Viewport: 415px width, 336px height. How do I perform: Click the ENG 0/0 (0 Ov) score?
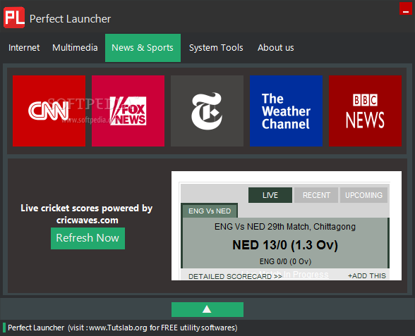[x=285, y=261]
